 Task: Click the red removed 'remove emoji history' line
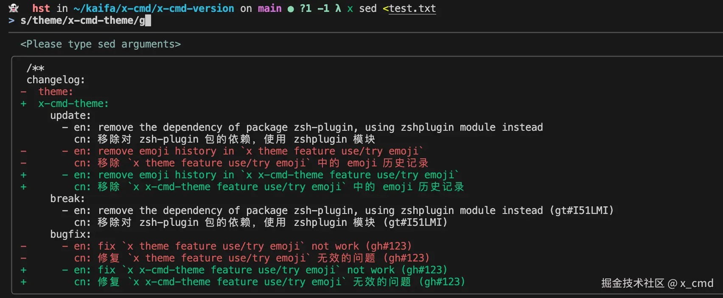242,151
